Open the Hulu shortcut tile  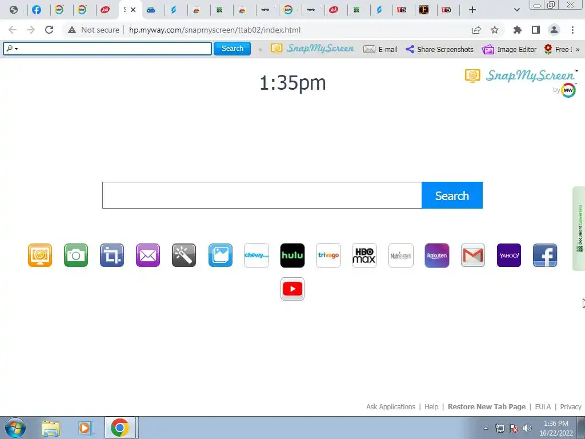click(292, 256)
